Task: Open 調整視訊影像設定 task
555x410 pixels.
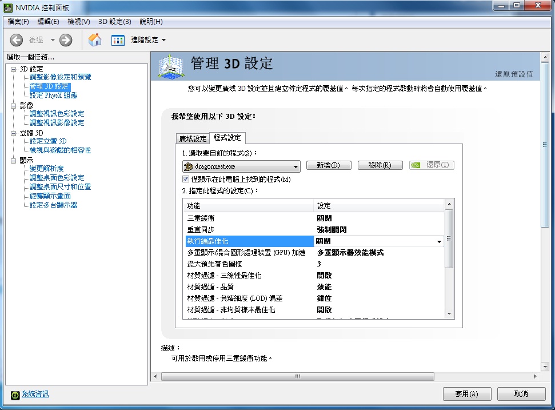Action: [57, 123]
